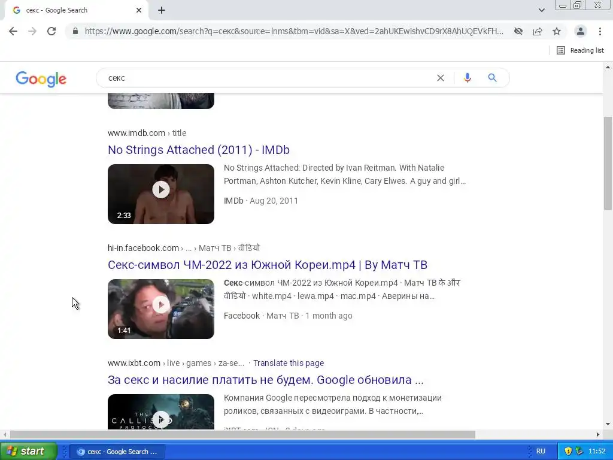
Task: Click the www.imdb.com › title breadcrumb
Action: [147, 133]
